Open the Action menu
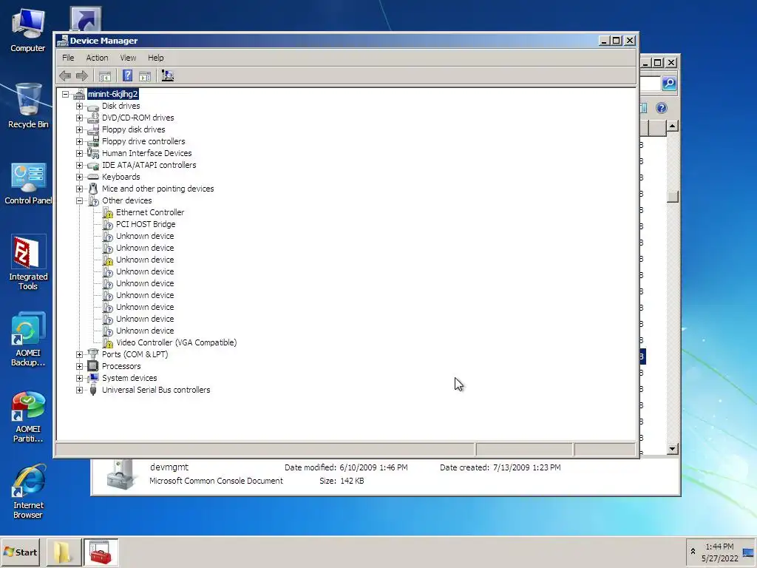Image resolution: width=757 pixels, height=568 pixels. click(x=97, y=58)
